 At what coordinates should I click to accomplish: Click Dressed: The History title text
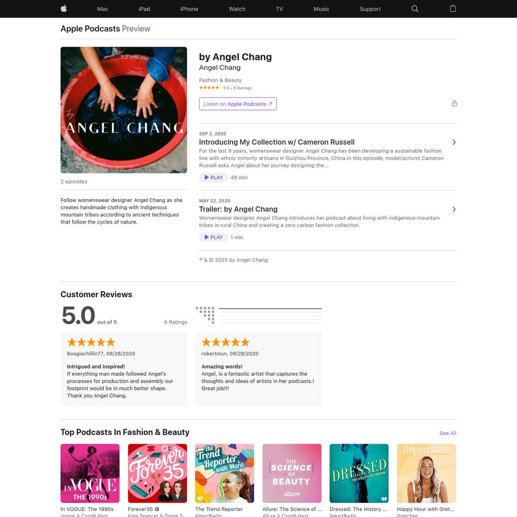point(358,509)
